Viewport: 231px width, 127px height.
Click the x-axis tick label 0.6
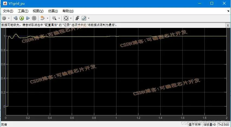72,118
